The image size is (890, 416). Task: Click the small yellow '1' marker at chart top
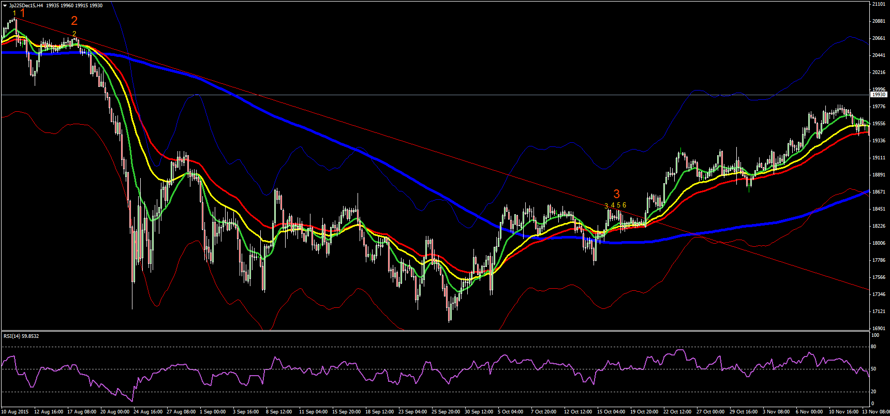14,13
